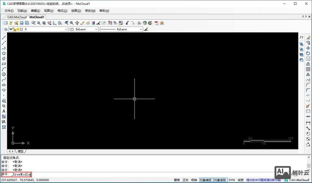Toggle 正交 ortho mode
Screen dimensions: 312x183
[x=186, y=180]
